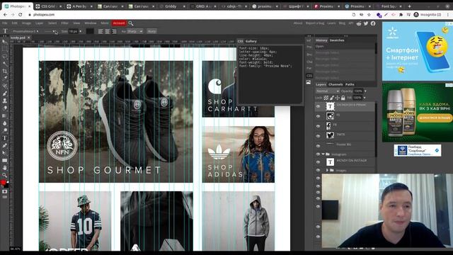
Task: Hide the #ICNDY ON INSTAGR text layer
Action: pyautogui.click(x=318, y=162)
